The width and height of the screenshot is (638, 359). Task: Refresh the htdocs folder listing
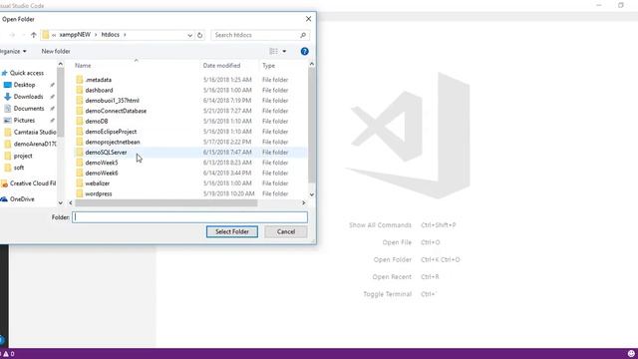pos(199,36)
